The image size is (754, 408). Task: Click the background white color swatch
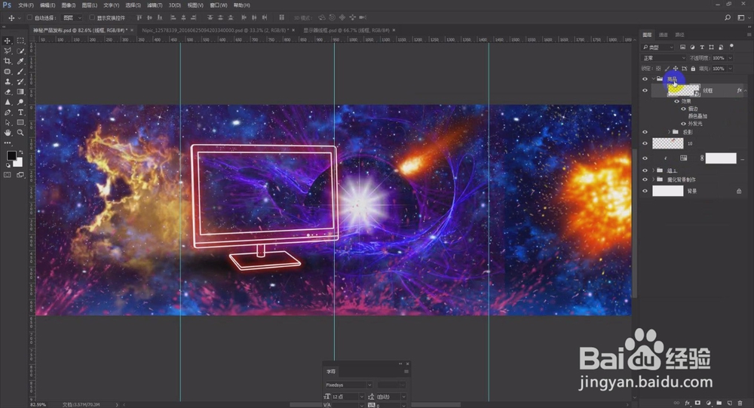click(x=18, y=163)
